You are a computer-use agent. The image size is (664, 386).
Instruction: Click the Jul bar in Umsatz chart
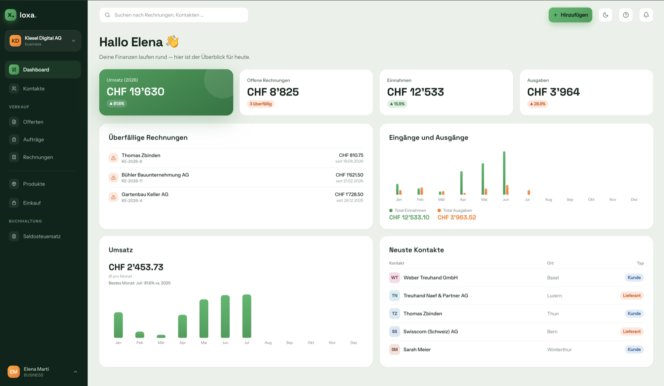pyautogui.click(x=247, y=316)
